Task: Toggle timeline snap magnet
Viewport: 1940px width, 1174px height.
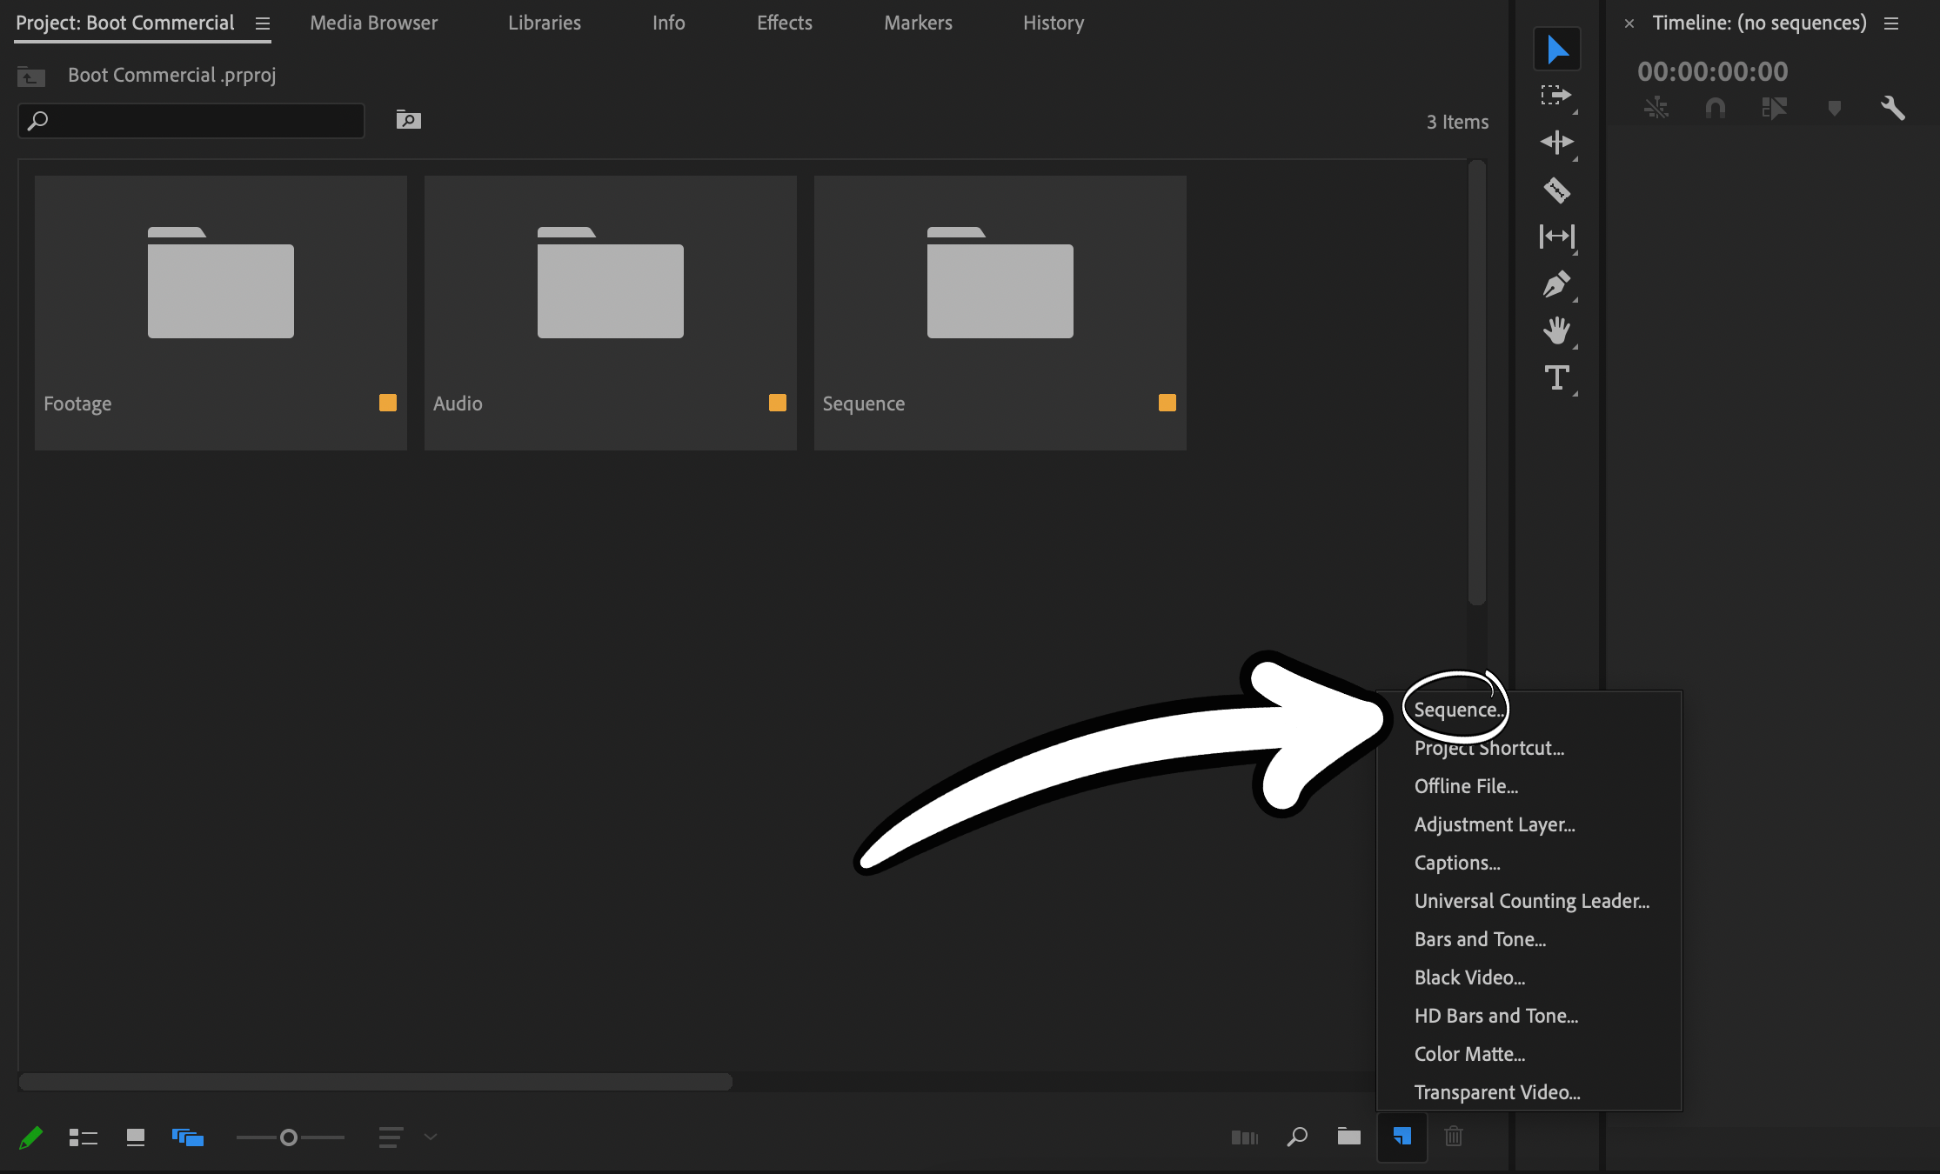Action: 1715,109
